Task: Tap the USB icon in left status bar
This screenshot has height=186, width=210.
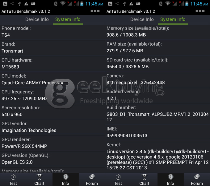Action: 19,4
